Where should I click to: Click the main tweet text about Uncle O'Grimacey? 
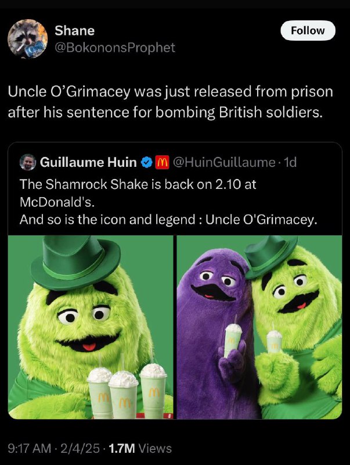[x=171, y=102]
